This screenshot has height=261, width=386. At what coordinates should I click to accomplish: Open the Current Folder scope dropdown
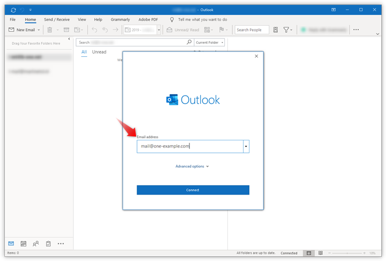pyautogui.click(x=209, y=42)
